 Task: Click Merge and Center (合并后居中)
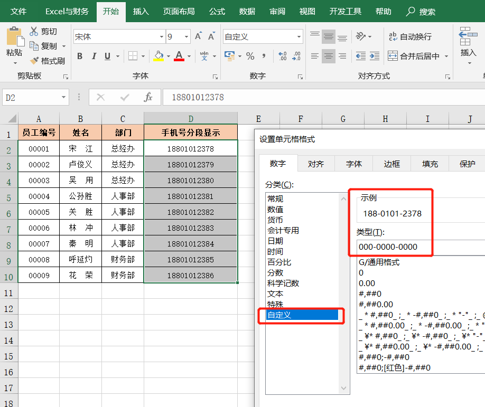click(x=414, y=56)
